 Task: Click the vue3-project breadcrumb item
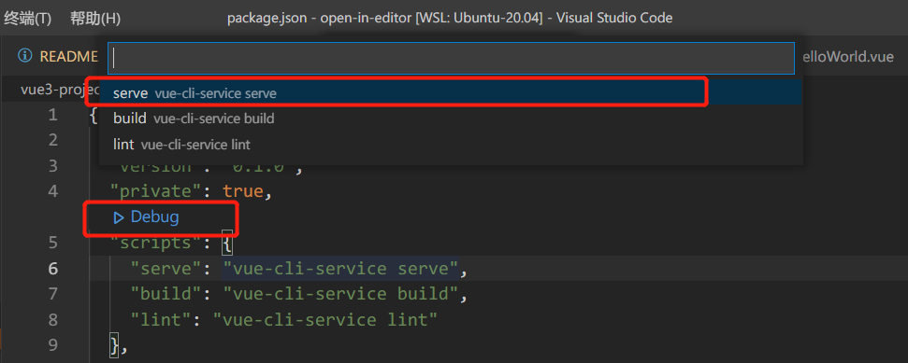pyautogui.click(x=60, y=91)
